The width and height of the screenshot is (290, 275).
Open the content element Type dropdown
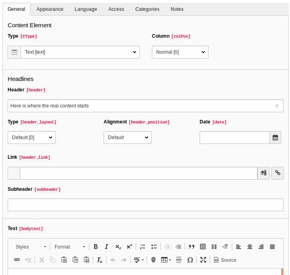pos(80,52)
